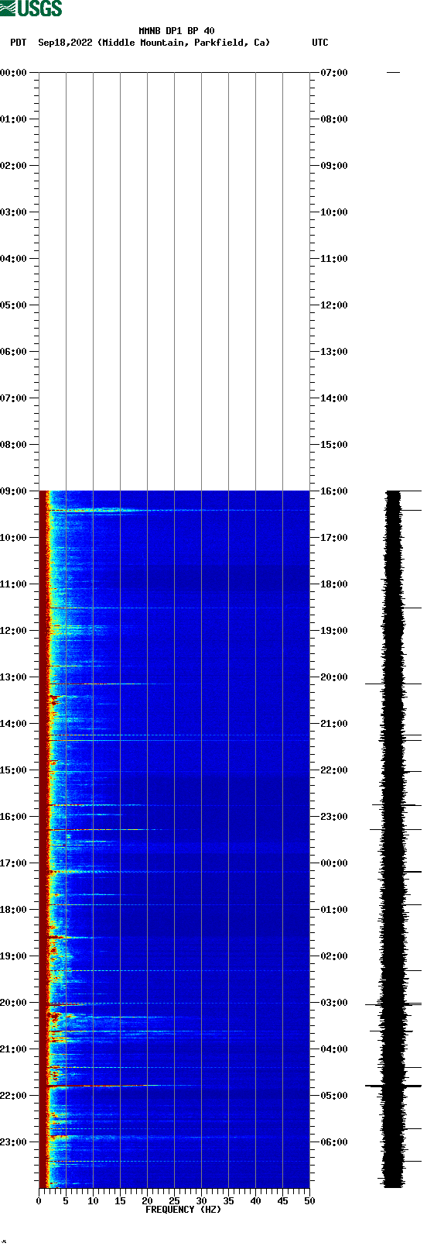
Task: Click the 06:00 PDT time label
Action: [x=13, y=352]
